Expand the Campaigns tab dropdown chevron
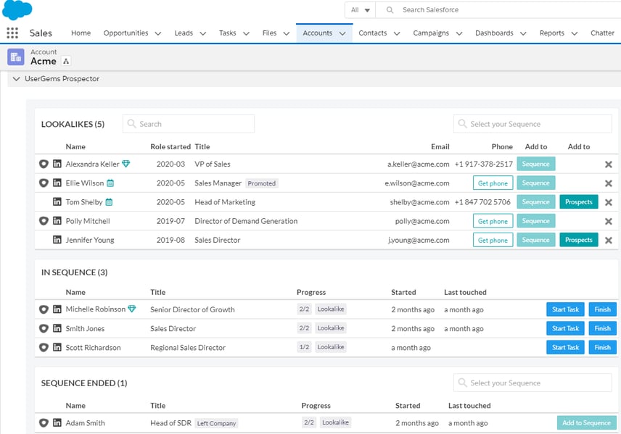The height and width of the screenshot is (434, 621). tap(459, 33)
